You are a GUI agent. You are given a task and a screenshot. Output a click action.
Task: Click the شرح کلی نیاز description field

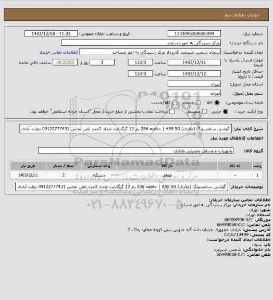coord(126,129)
